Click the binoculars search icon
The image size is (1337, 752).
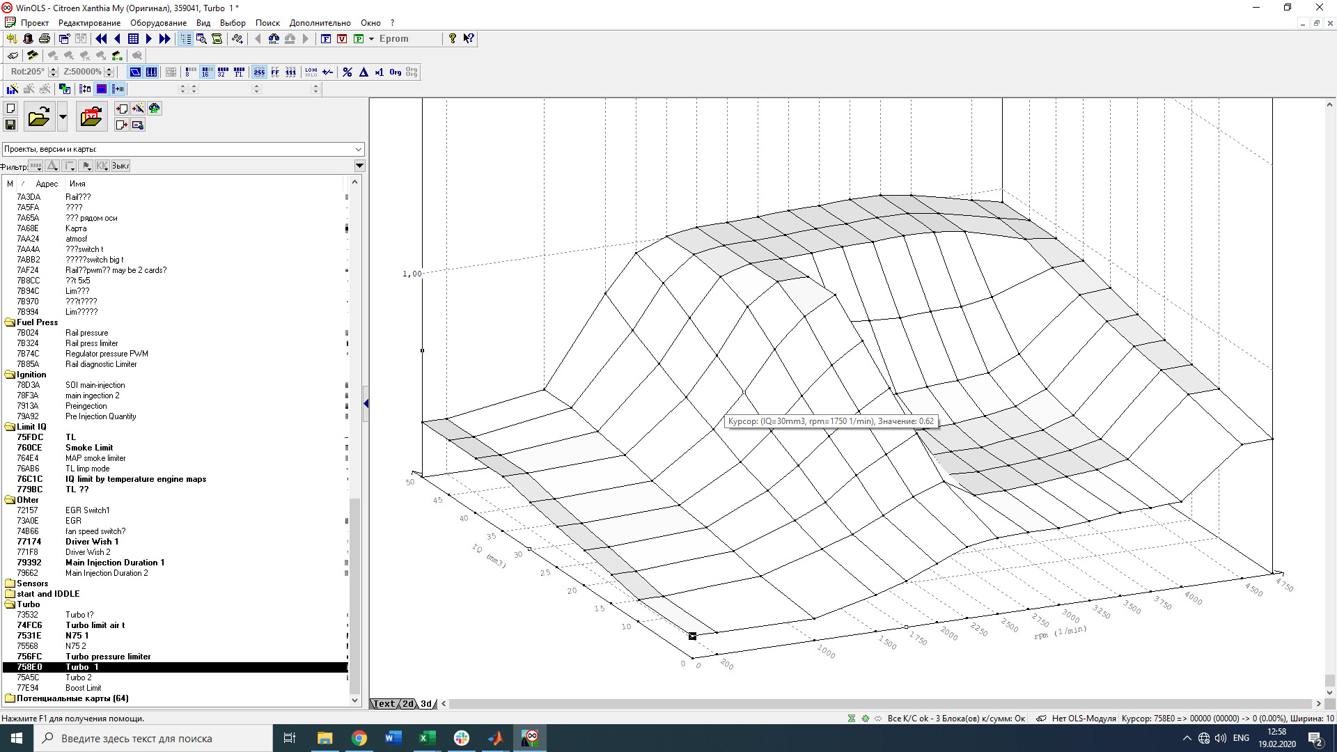[x=274, y=39]
